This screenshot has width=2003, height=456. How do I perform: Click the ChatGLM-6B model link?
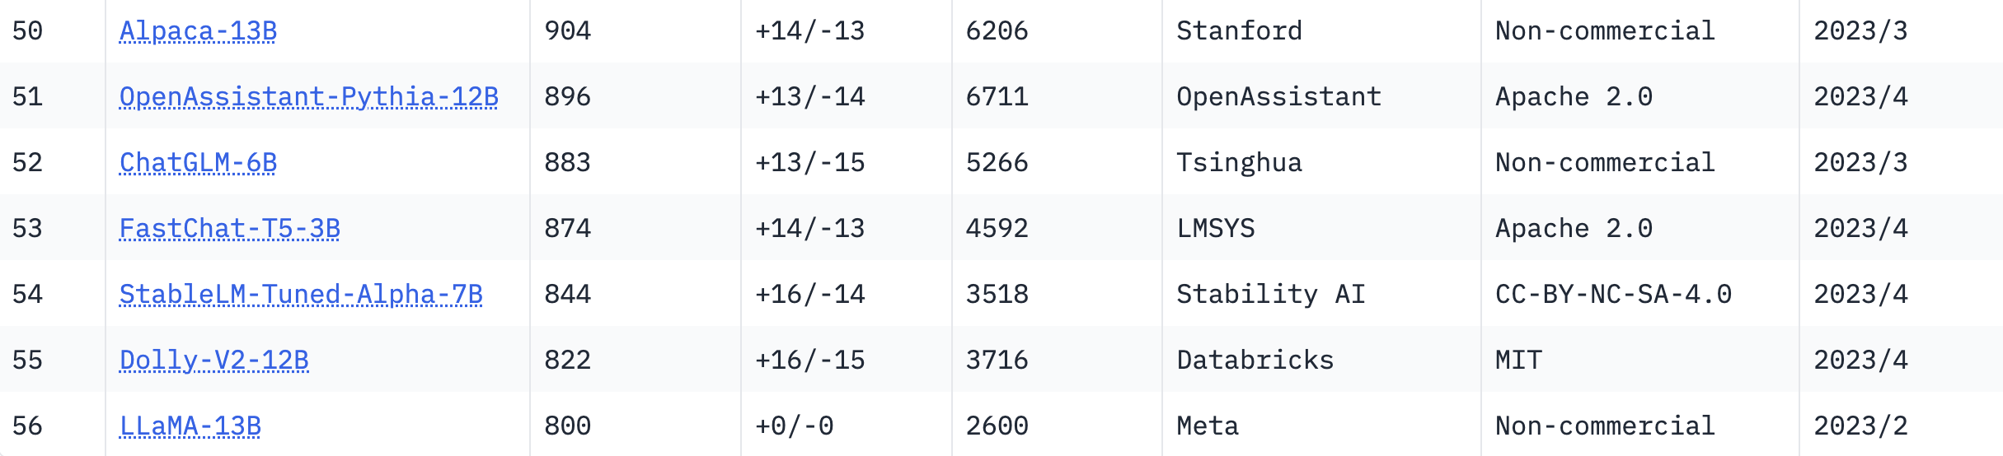[x=198, y=163]
